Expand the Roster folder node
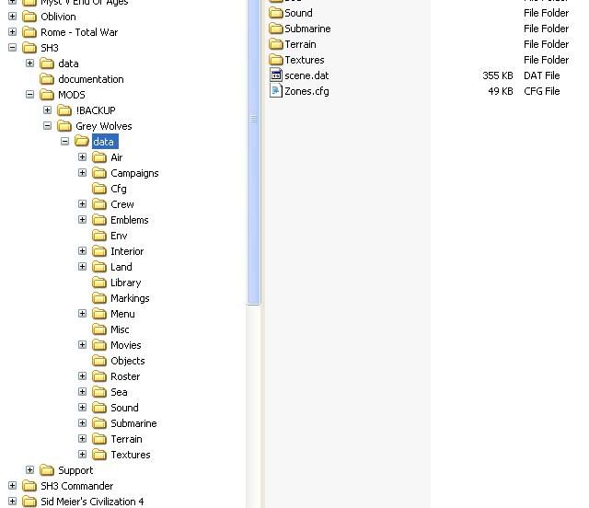Image resolution: width=589 pixels, height=508 pixels. 82,376
